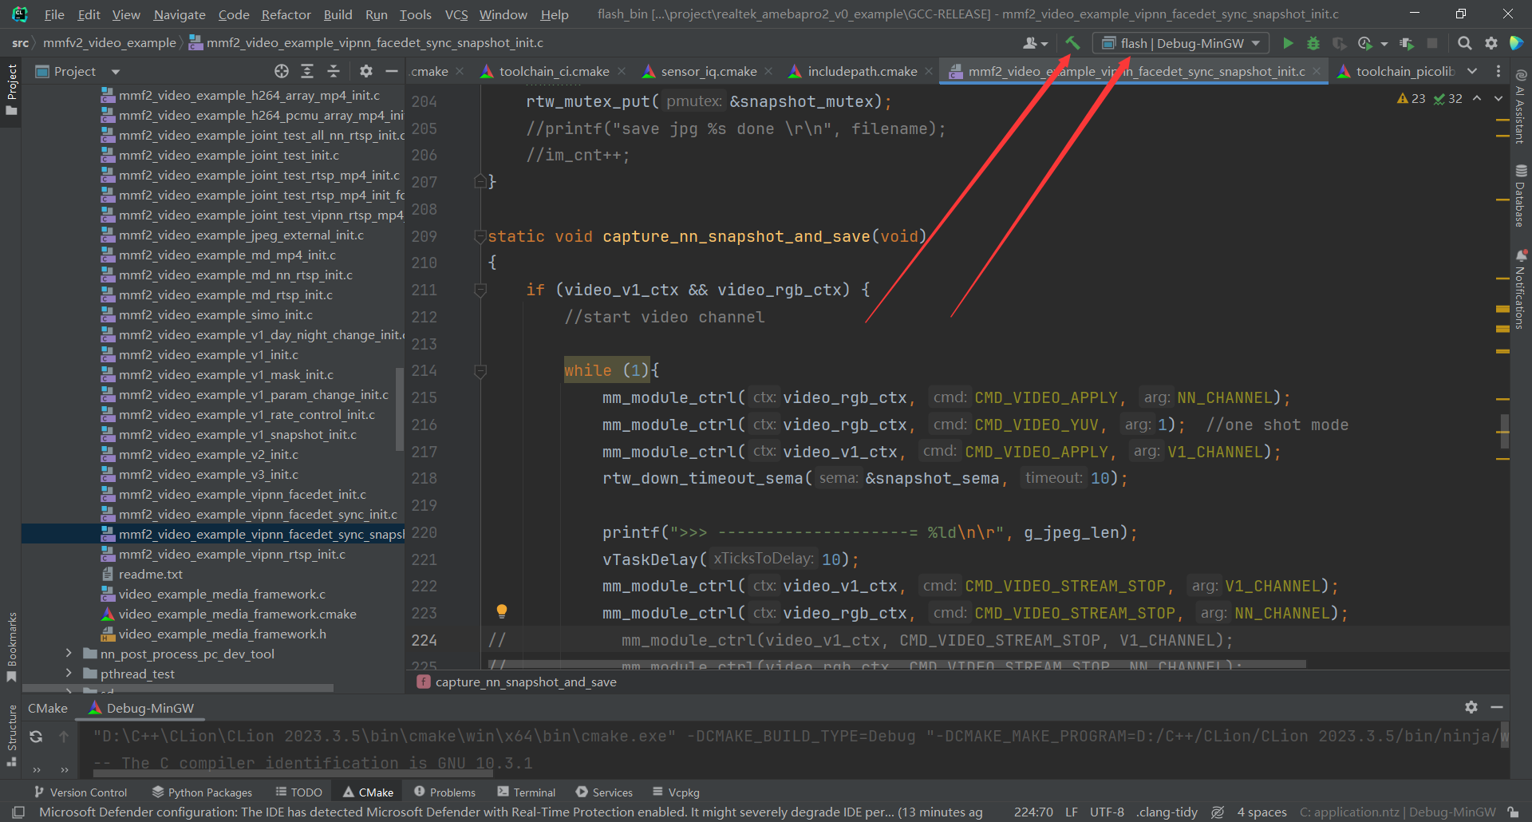Run with coverage icon
This screenshot has height=822, width=1532.
coord(1340,43)
